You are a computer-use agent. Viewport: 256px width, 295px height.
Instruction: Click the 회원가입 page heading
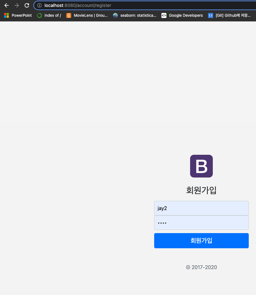click(x=201, y=190)
